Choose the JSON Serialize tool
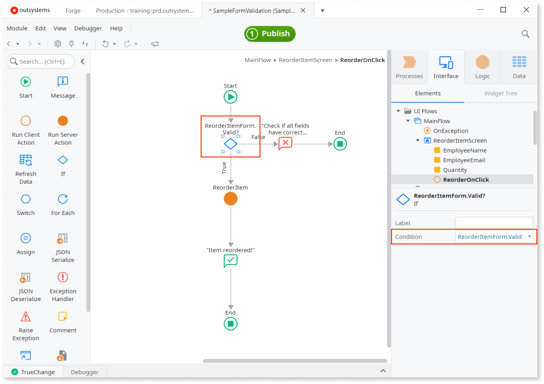The width and height of the screenshot is (544, 384). [x=63, y=248]
